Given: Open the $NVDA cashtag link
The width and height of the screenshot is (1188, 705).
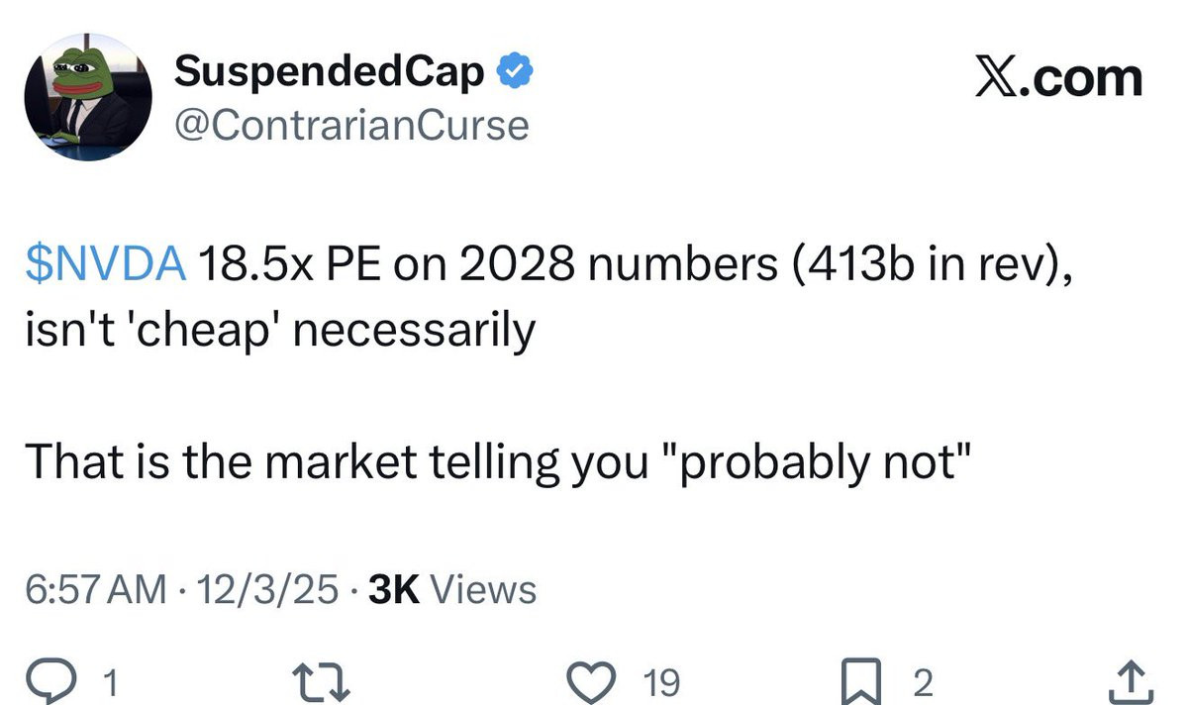Looking at the screenshot, I should pyautogui.click(x=106, y=267).
